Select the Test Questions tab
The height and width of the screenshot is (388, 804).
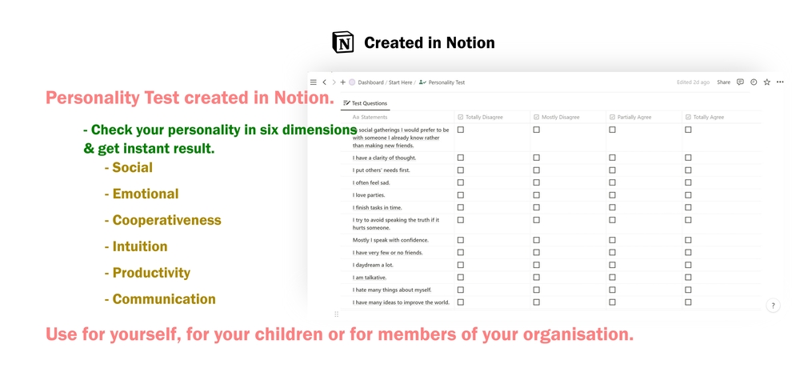(x=365, y=103)
